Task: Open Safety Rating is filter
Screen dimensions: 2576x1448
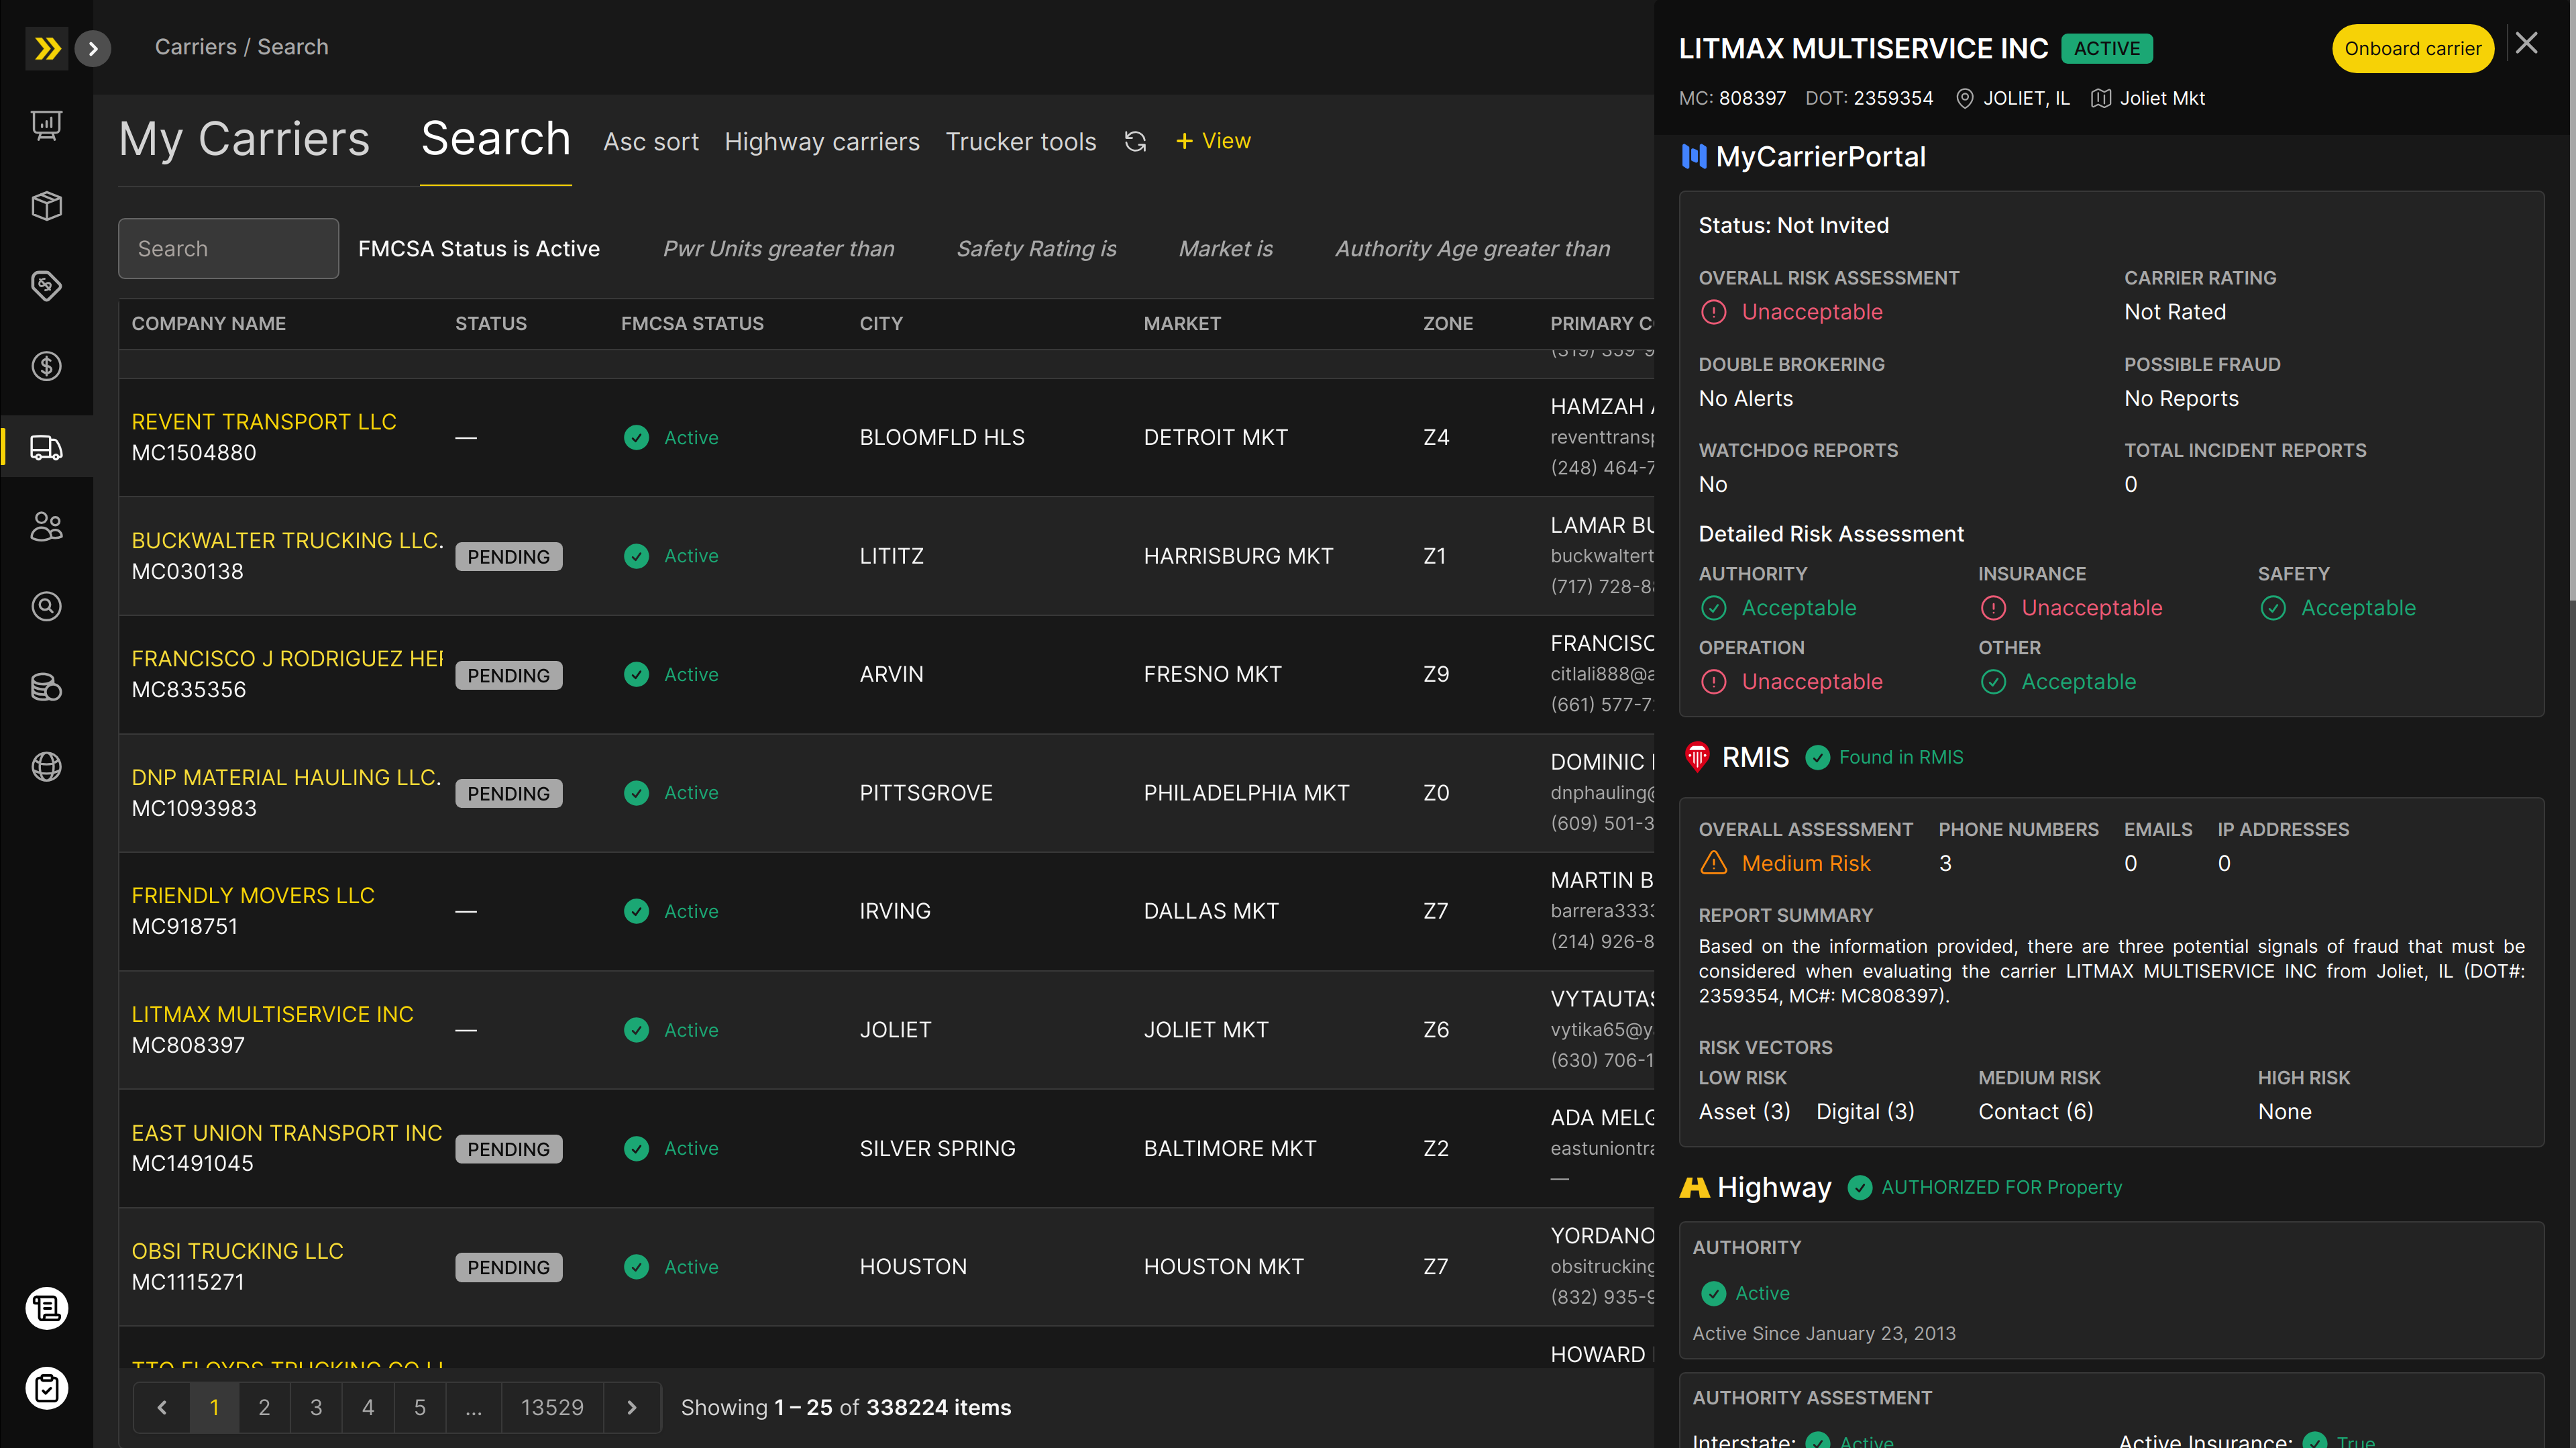Action: tap(1036, 248)
